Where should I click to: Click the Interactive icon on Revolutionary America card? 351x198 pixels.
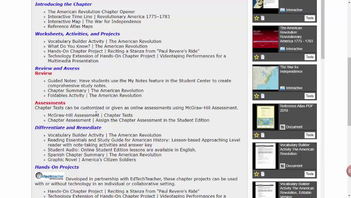(283, 49)
